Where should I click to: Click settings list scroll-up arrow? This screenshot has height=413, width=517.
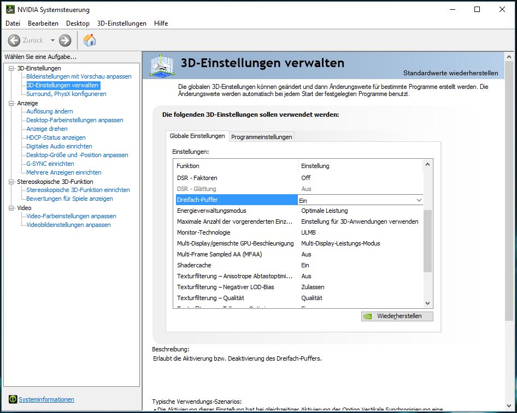tap(428, 164)
